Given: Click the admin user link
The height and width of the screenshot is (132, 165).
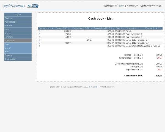Looking at the screenshot, I should pos(122,5).
